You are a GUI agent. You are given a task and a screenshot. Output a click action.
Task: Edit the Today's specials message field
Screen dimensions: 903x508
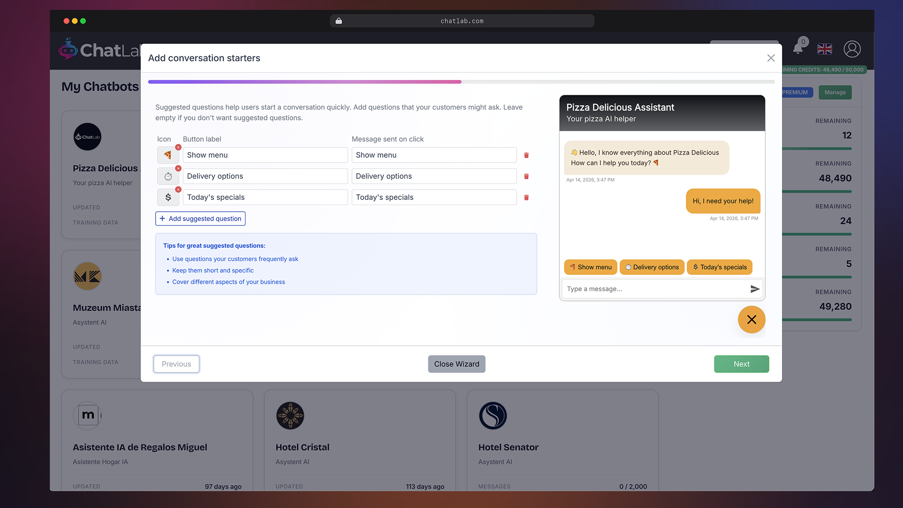point(434,198)
